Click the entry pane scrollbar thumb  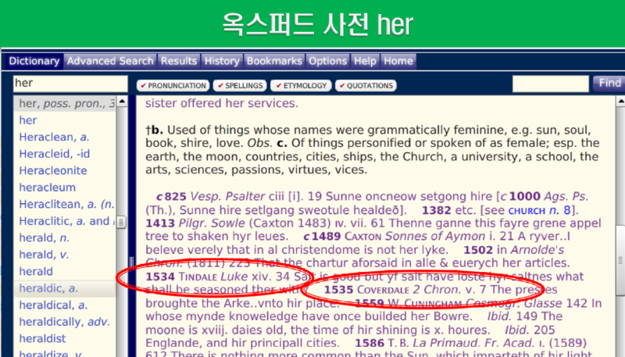click(620, 260)
